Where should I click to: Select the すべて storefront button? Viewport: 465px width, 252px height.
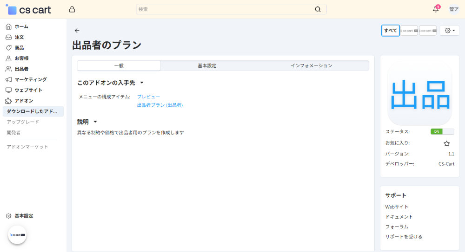click(390, 31)
